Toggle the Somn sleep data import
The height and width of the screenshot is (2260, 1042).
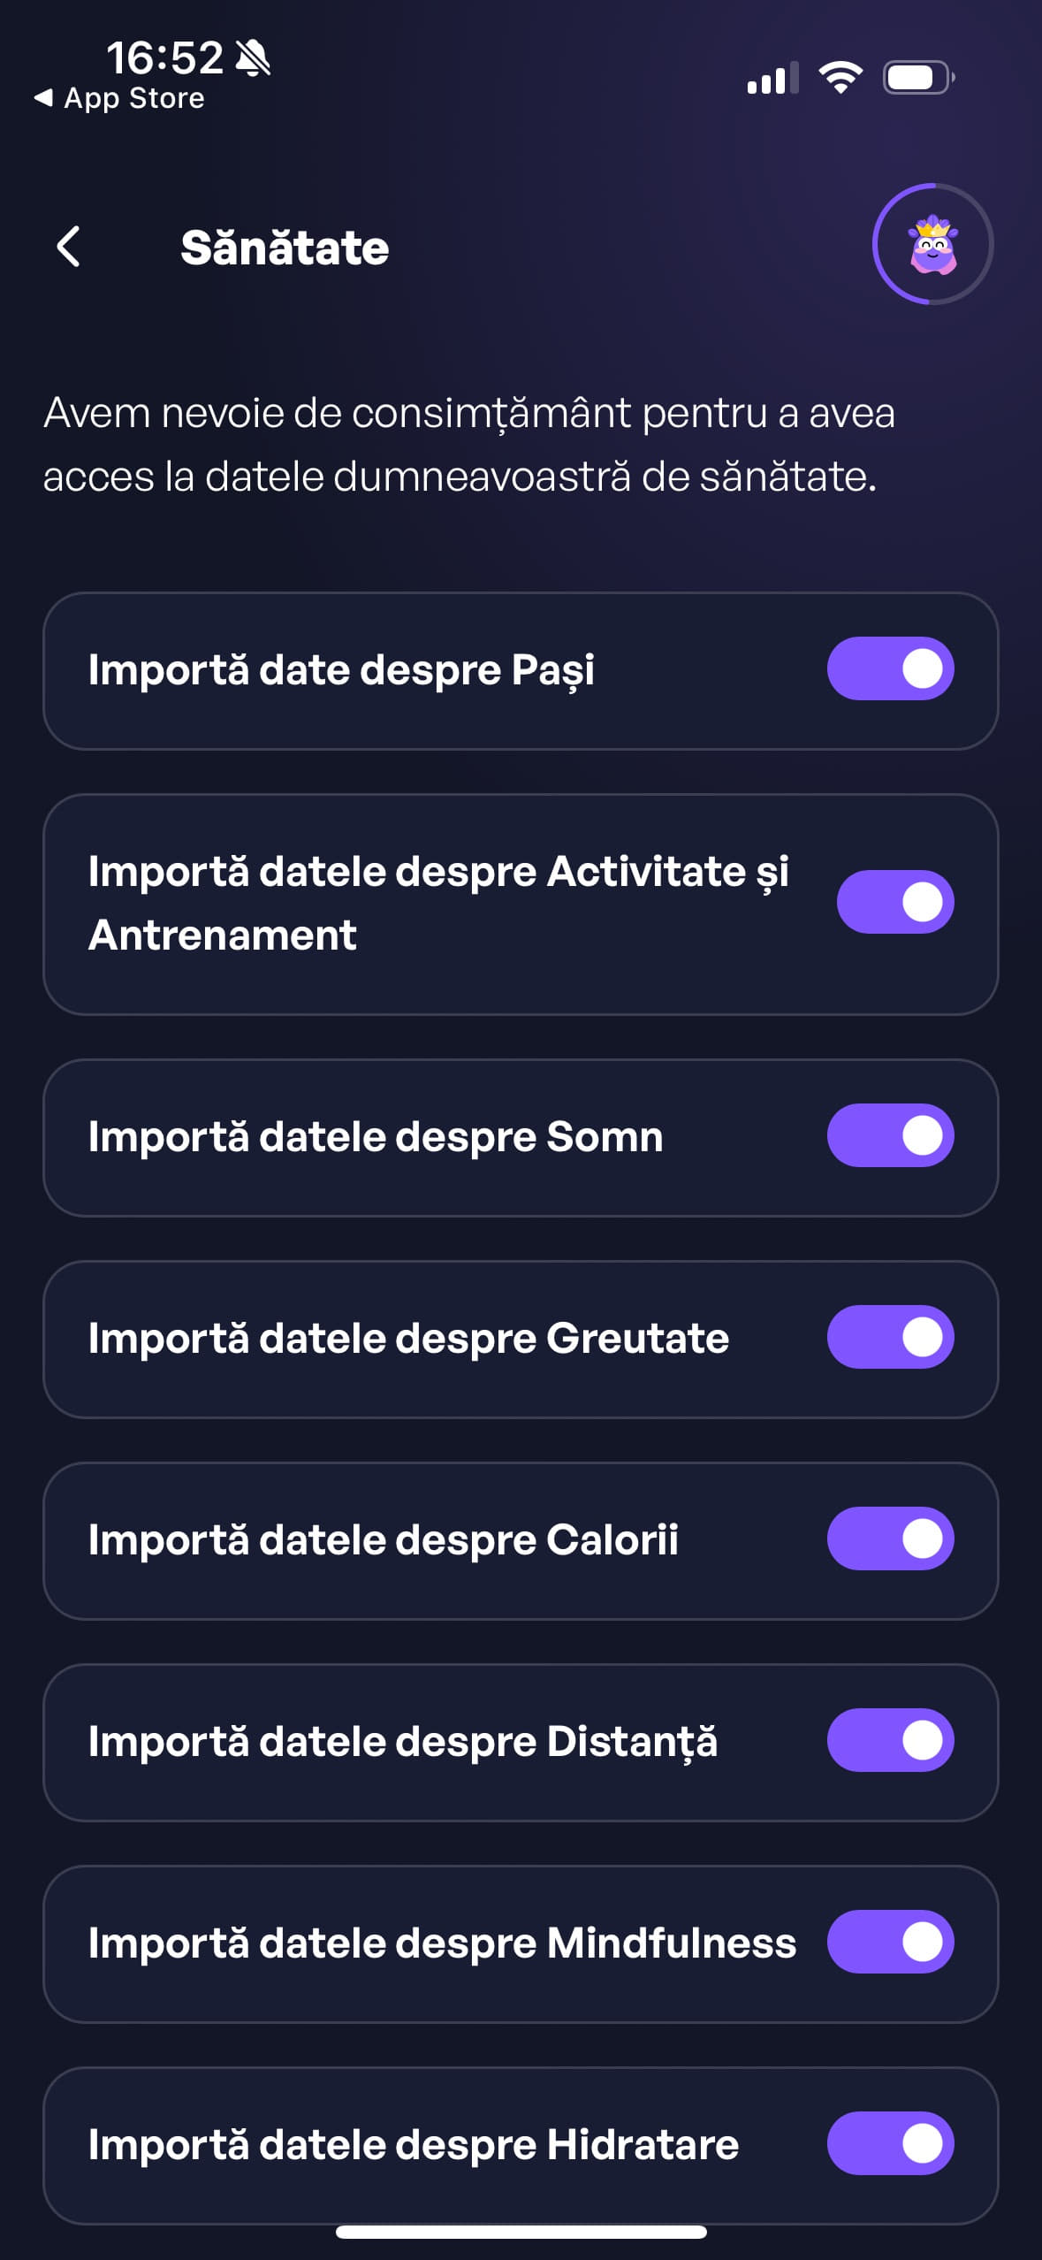point(890,1135)
